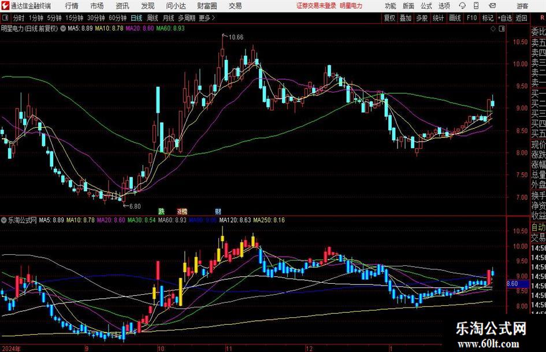Click the month 11 marker on time axis

(x=228, y=349)
